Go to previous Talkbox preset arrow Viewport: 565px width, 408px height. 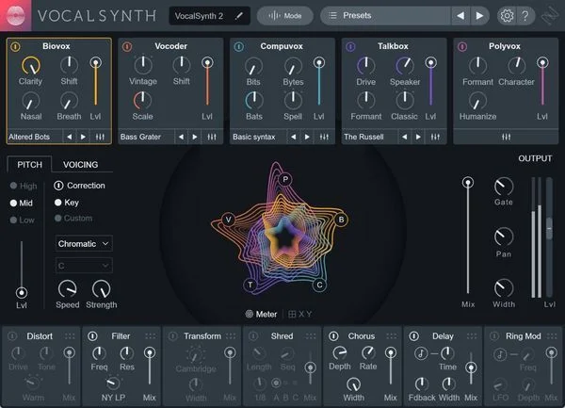(405, 137)
